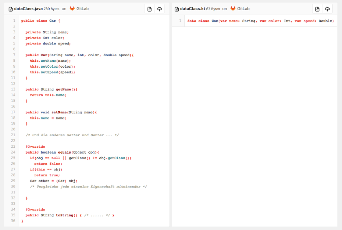Screen dimensions: 342x230
Task: Download the dataClass.java snippet
Action: click(x=160, y=9)
